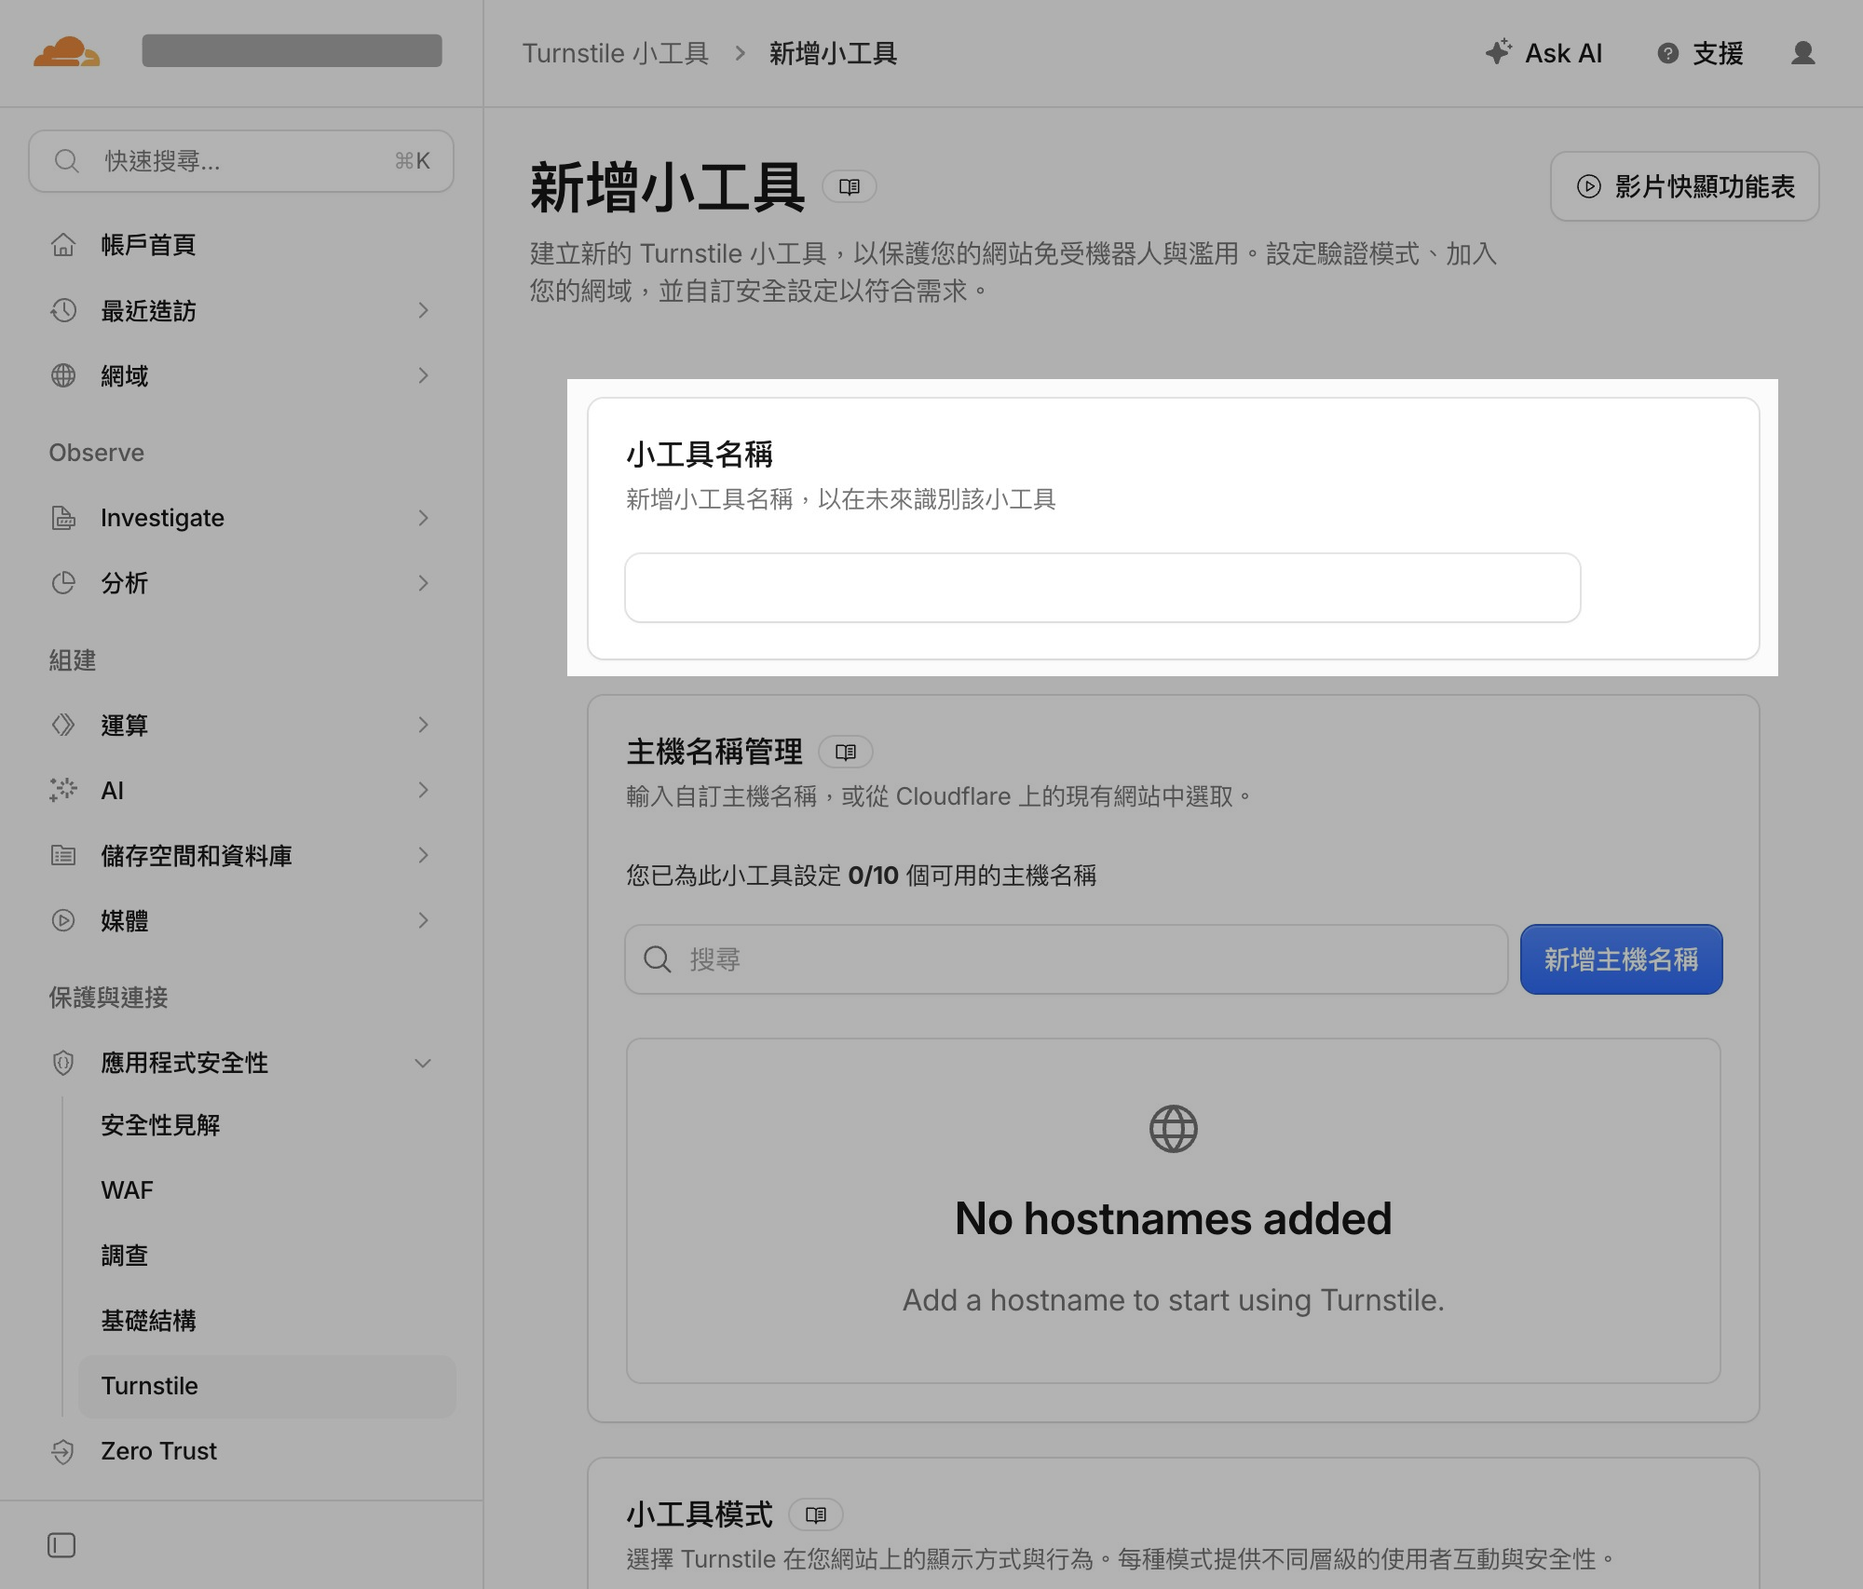
Task: Click the Ask AI sparkle icon
Action: point(1498,52)
